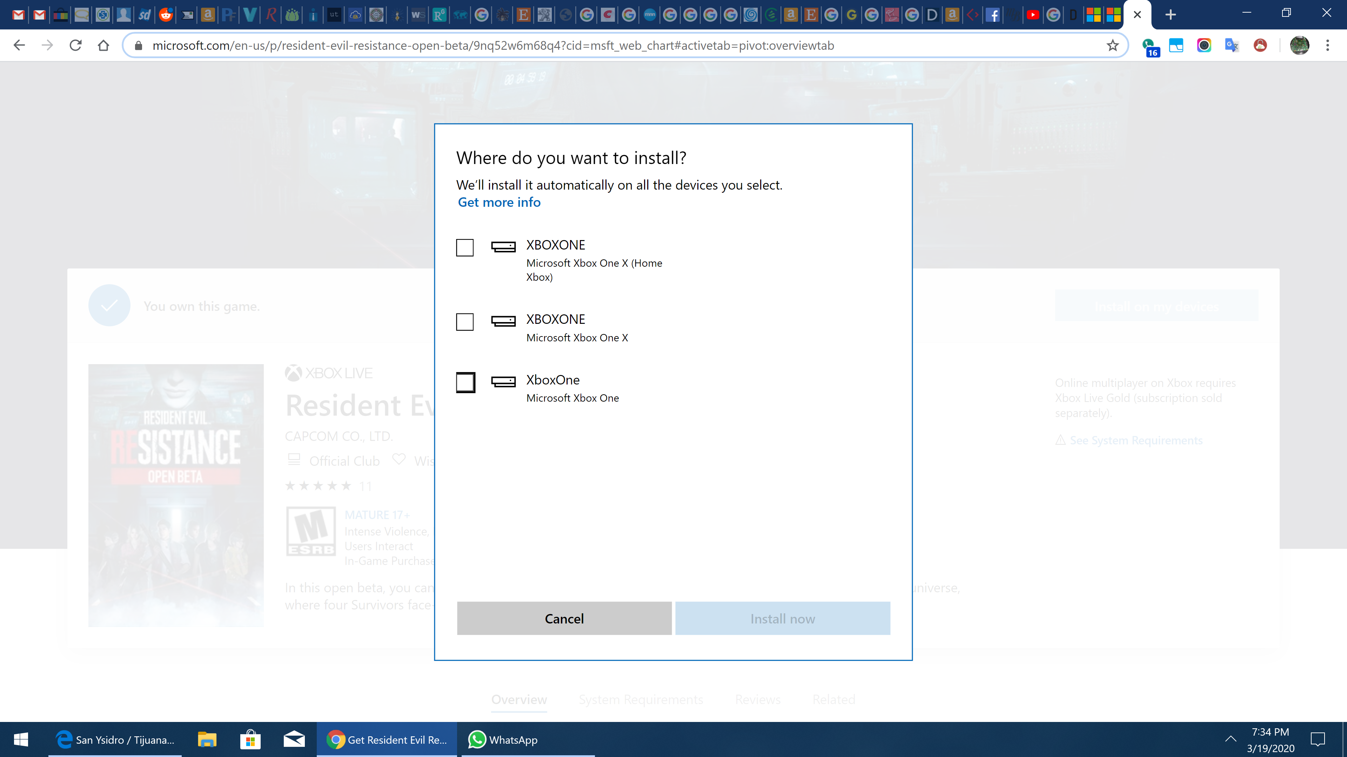Open File Explorer from the taskbar

click(x=207, y=739)
